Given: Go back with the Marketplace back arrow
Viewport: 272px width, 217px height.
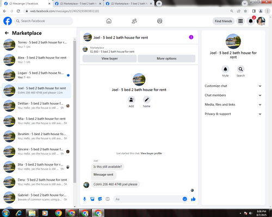Looking at the screenshot, I should point(7,33).
